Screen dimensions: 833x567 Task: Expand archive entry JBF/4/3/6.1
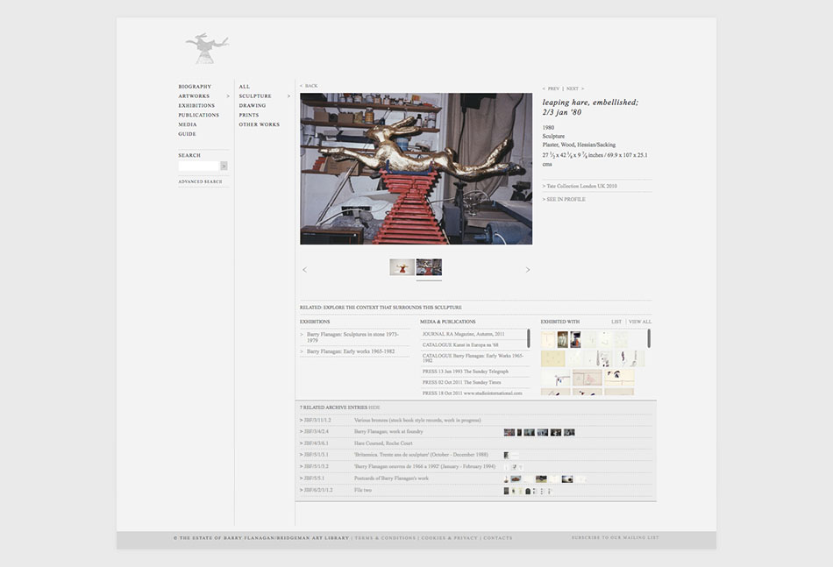314,443
